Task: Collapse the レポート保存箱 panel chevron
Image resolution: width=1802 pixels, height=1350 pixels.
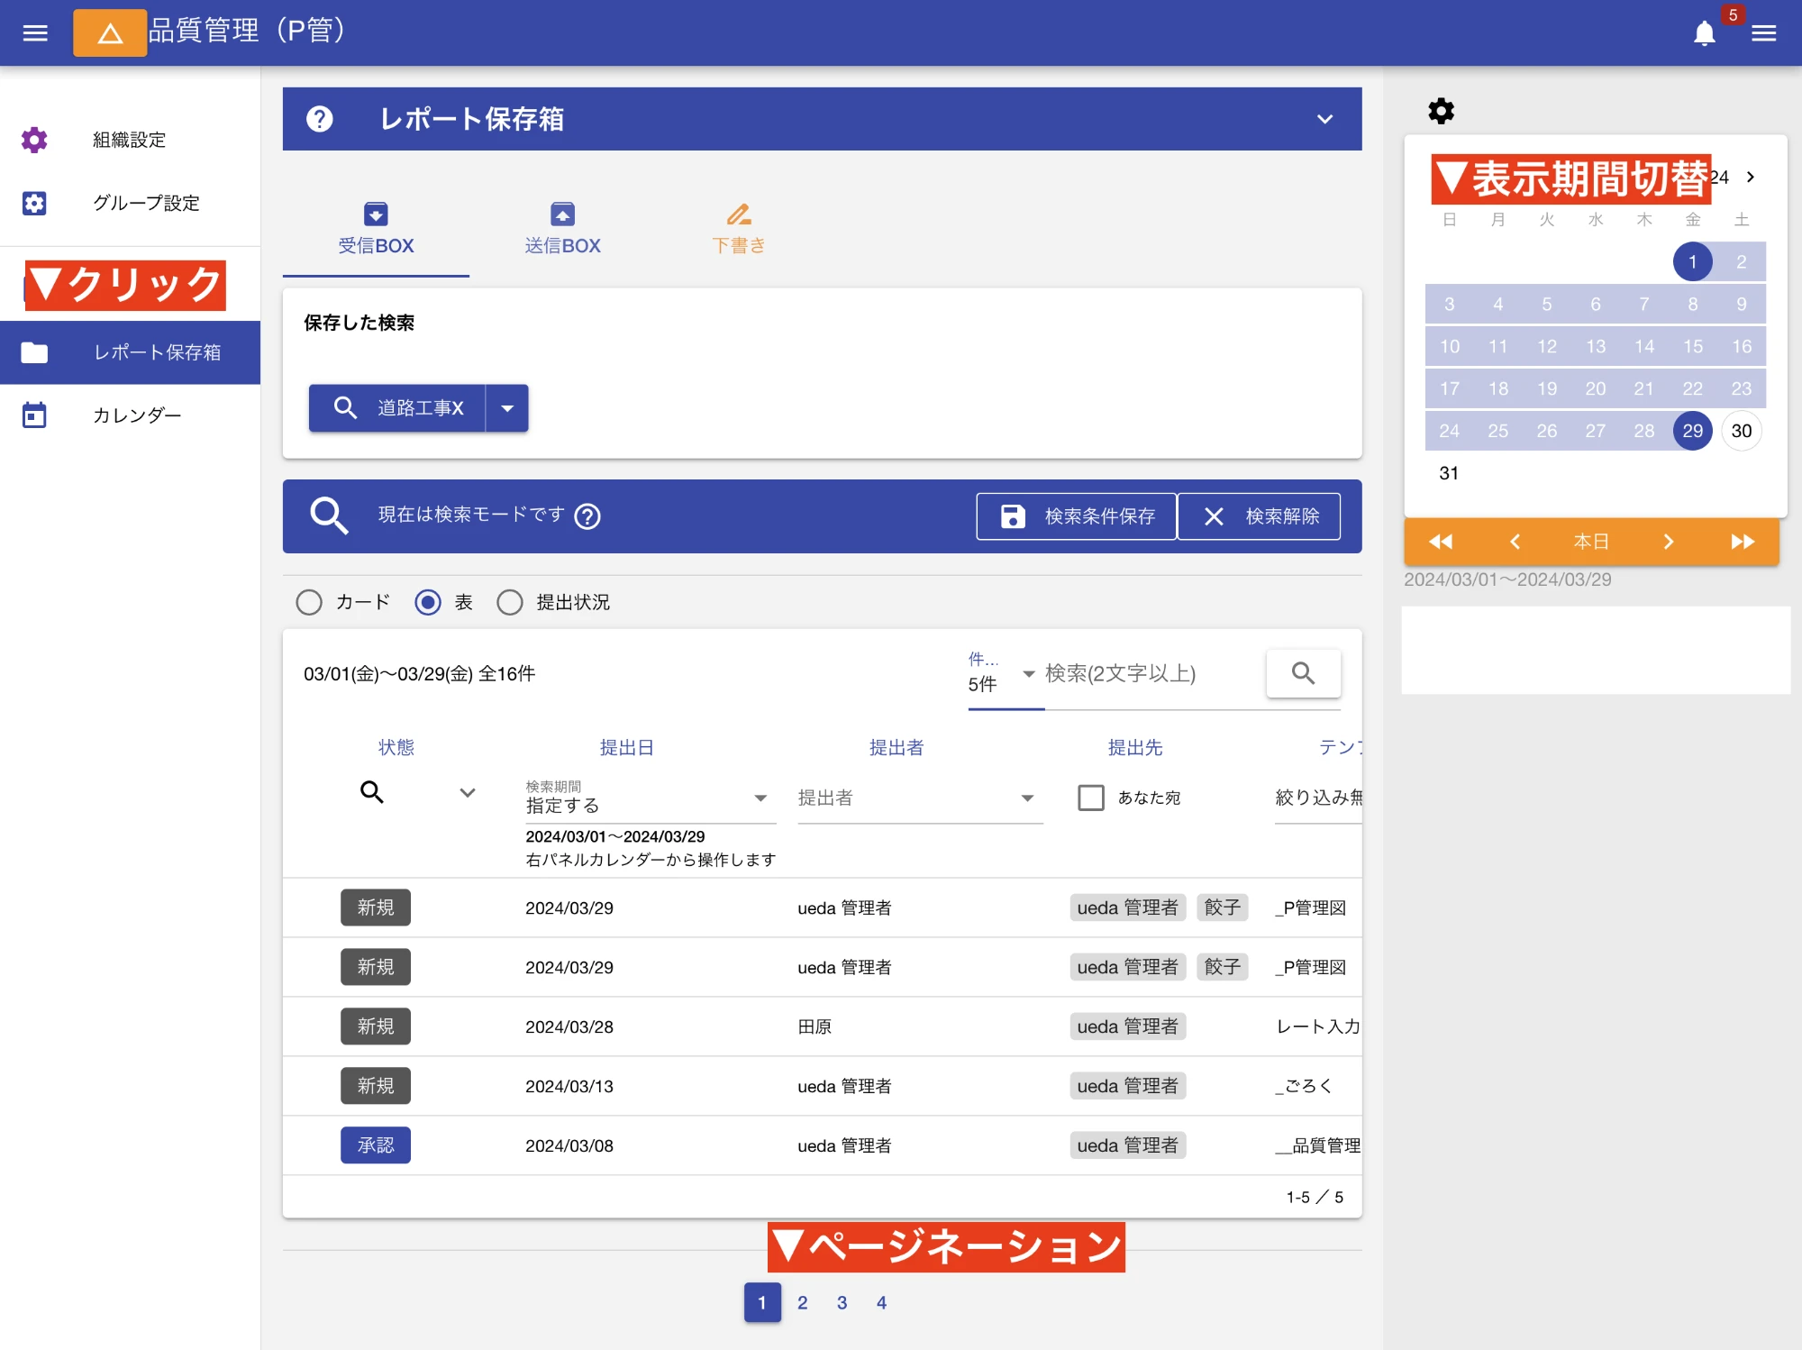Action: coord(1324,118)
